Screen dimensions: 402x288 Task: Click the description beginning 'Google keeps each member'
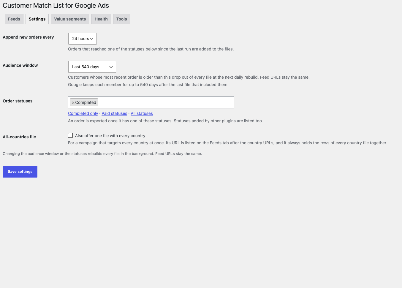point(148,85)
